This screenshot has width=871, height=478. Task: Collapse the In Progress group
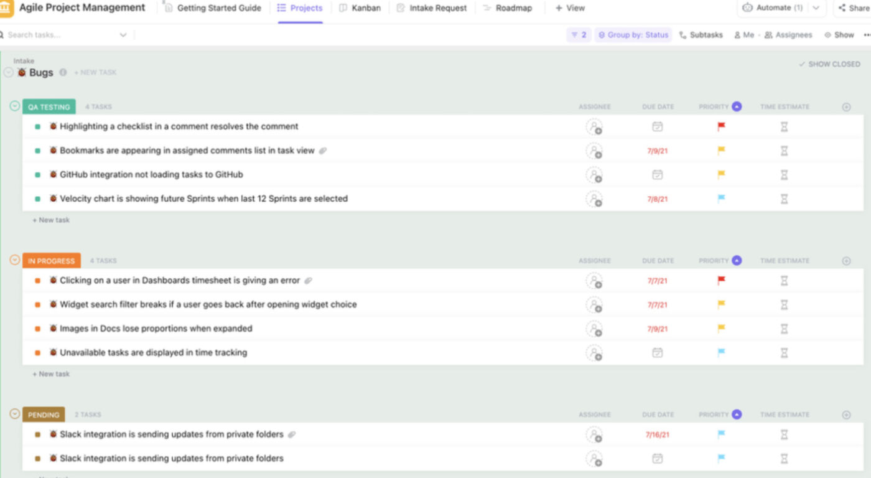tap(14, 260)
